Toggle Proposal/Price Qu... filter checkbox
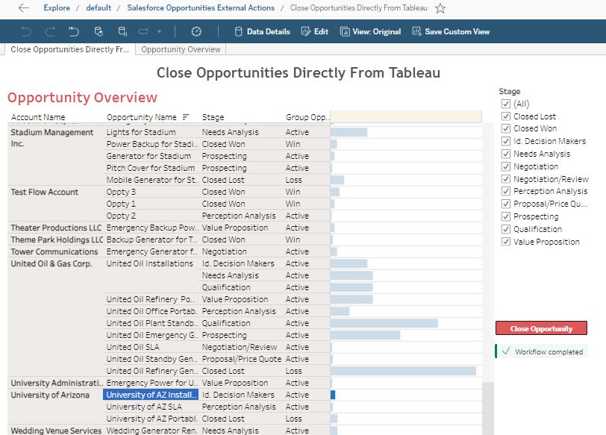 (x=505, y=204)
